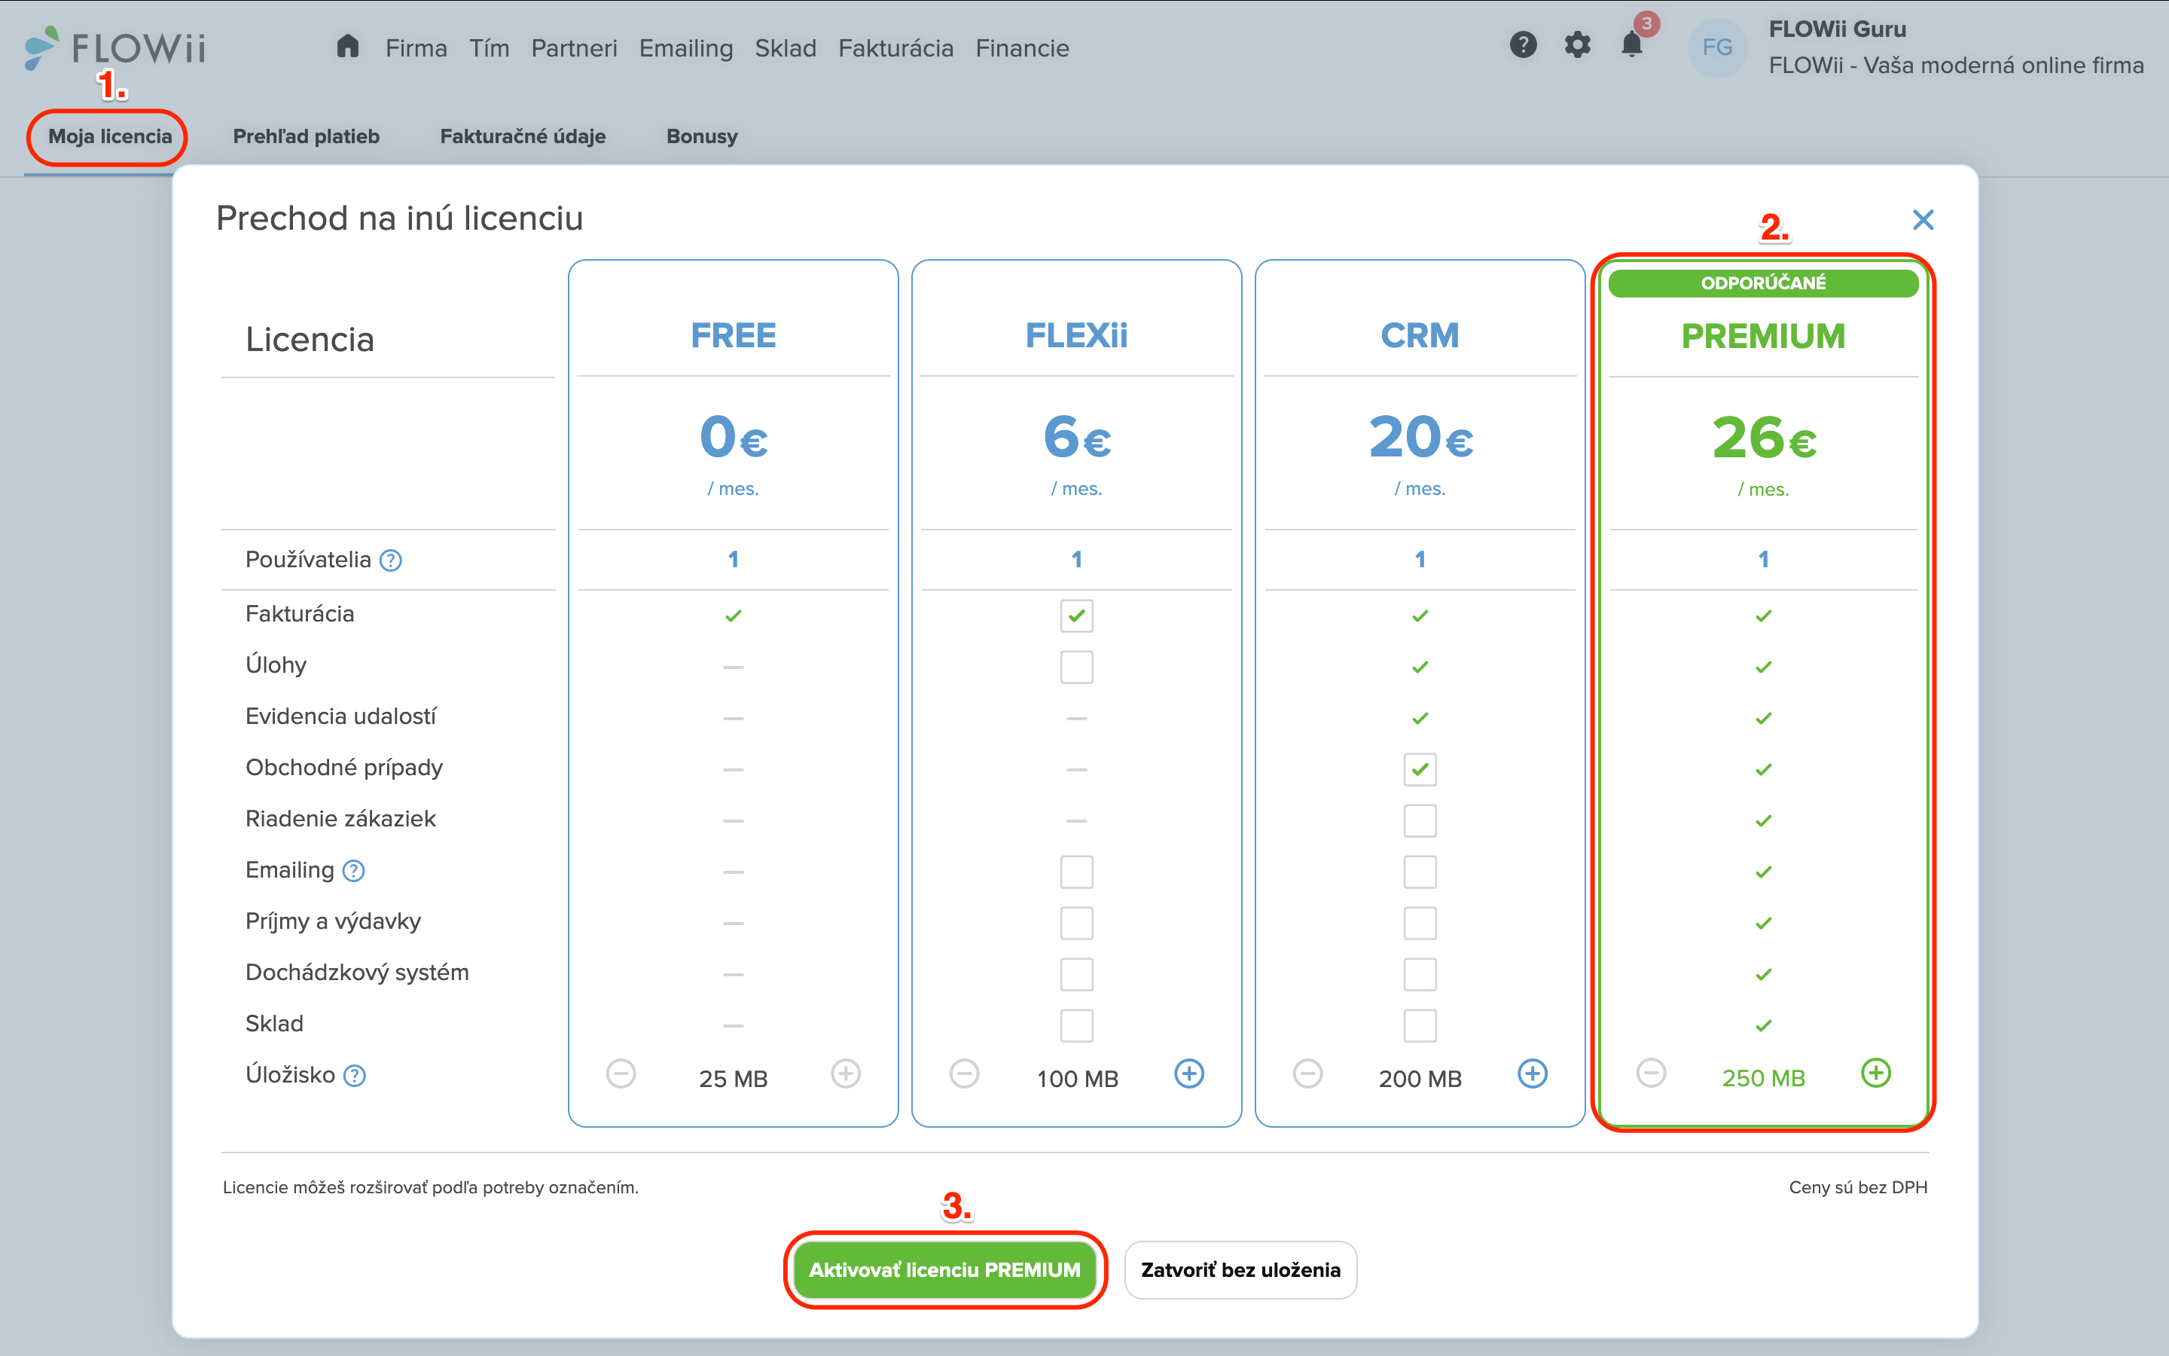2169x1356 pixels.
Task: Click the 250 MB storage value
Action: click(1763, 1078)
